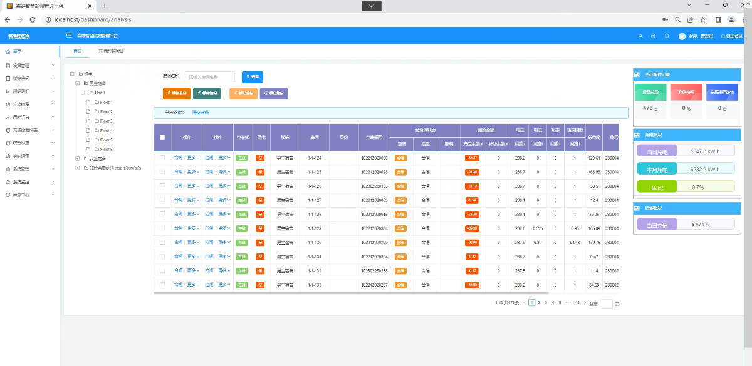Click the user avatar icon in header

click(682, 36)
